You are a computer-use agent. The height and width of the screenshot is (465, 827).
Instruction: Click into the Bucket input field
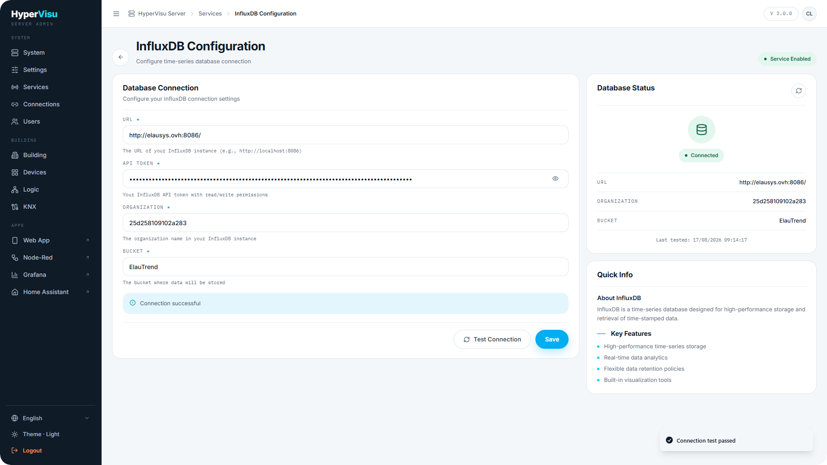pyautogui.click(x=345, y=267)
